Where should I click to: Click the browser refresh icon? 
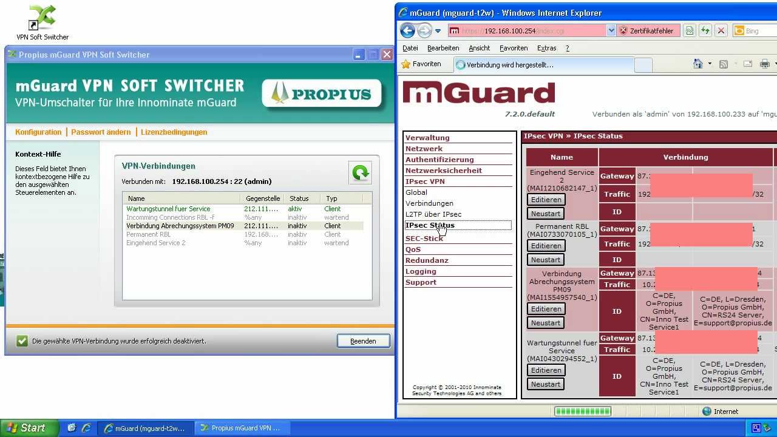pyautogui.click(x=705, y=31)
